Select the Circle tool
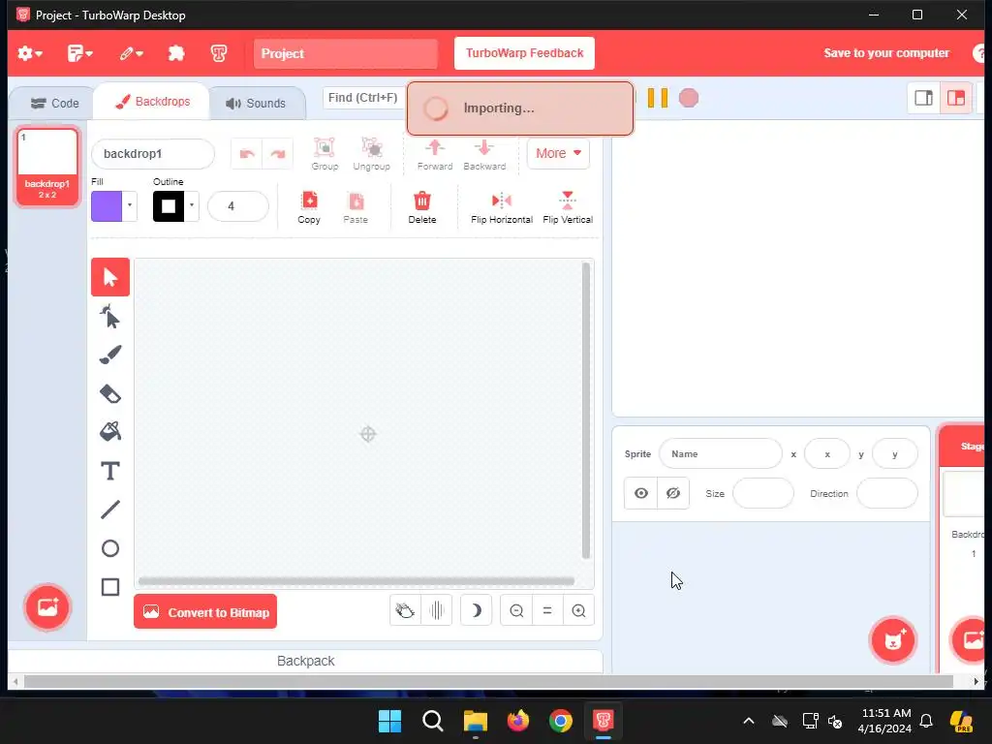 point(110,548)
